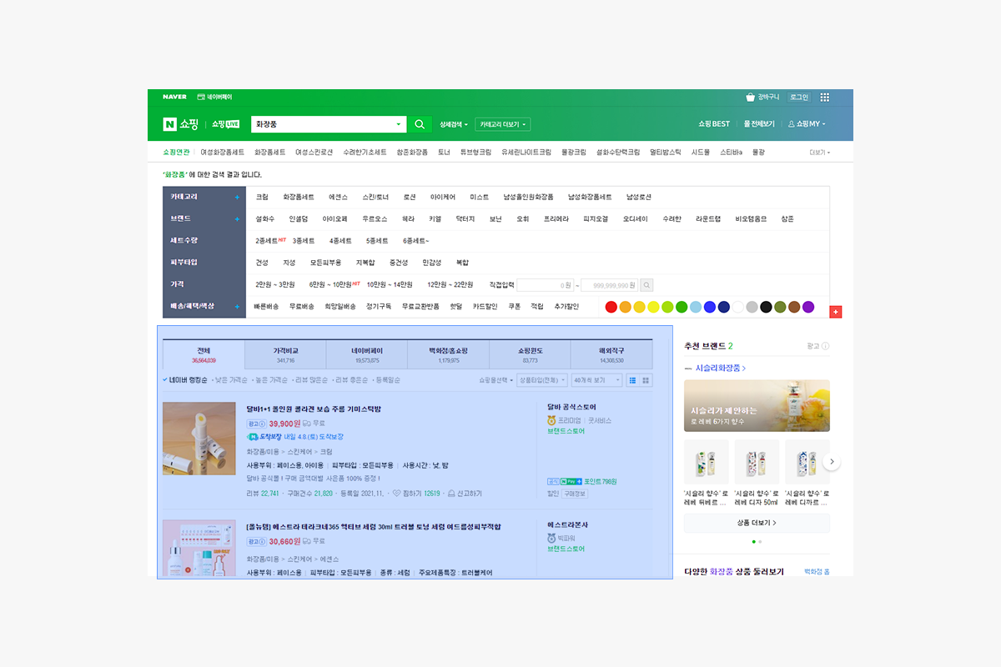Open 달바 공식스토어 seller link
The image size is (1001, 667).
[x=572, y=408]
